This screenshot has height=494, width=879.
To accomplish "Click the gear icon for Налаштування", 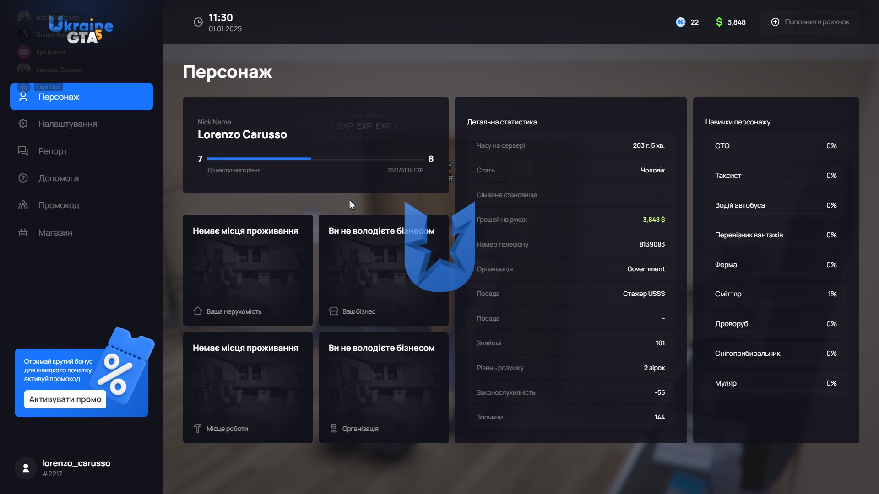I will coord(23,123).
